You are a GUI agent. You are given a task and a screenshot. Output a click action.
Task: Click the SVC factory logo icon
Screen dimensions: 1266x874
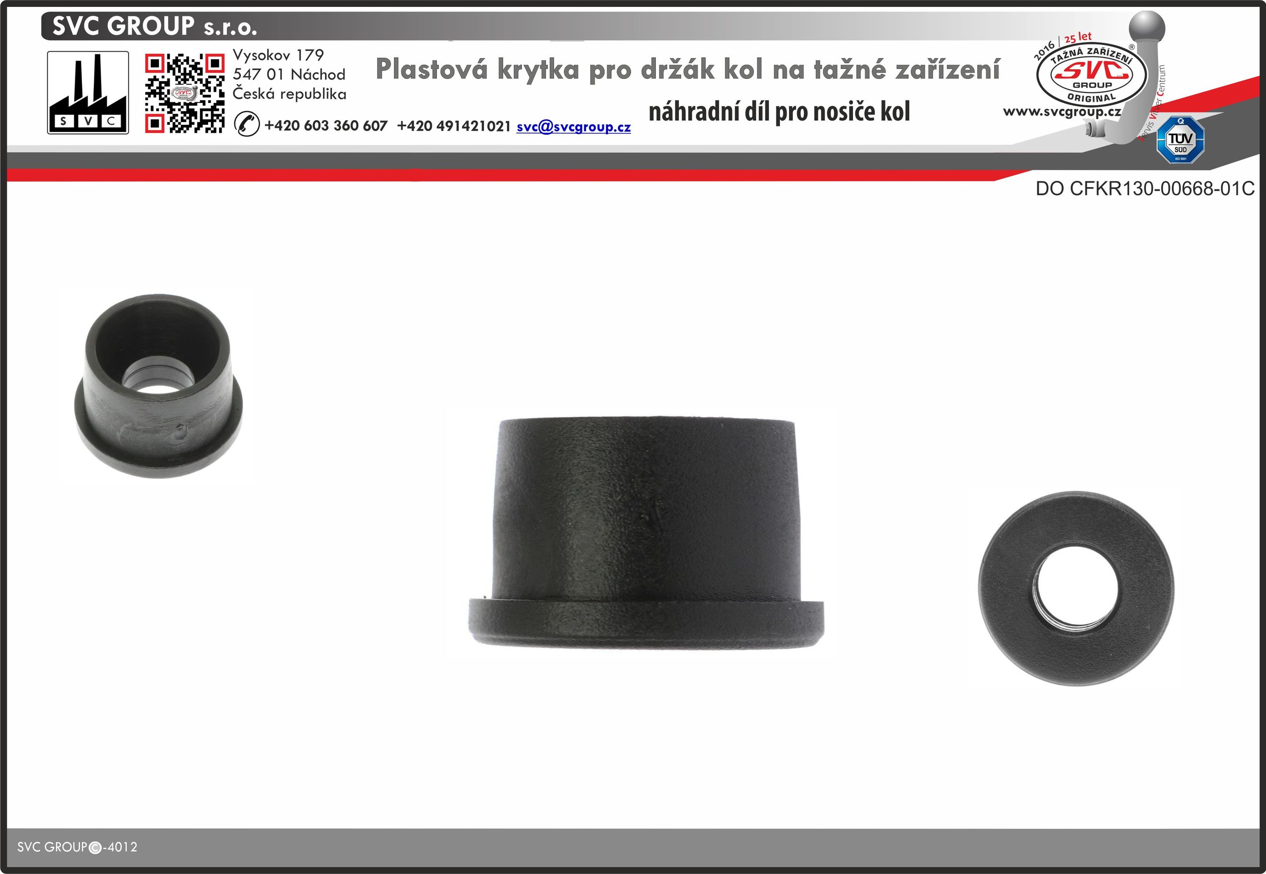click(x=87, y=92)
